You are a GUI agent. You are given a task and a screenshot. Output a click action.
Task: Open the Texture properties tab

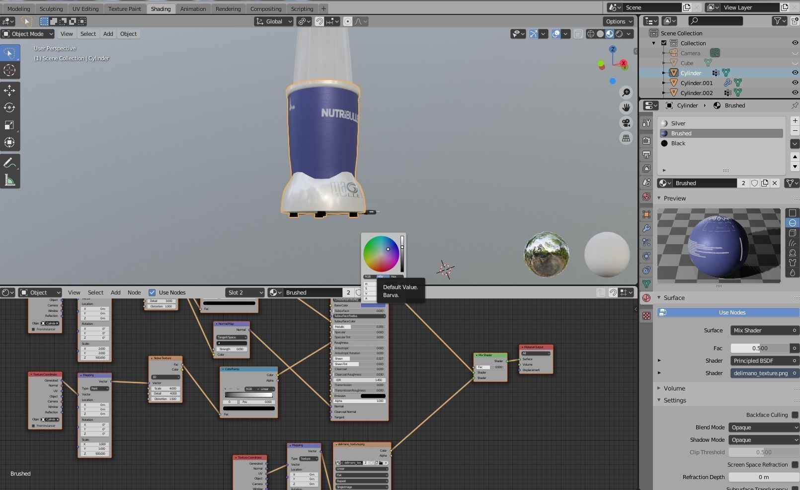point(646,316)
